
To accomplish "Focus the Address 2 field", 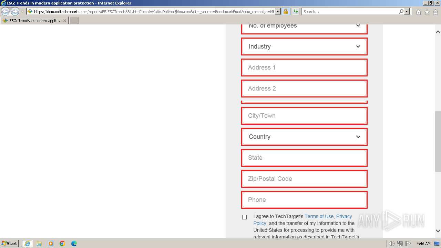I will [304, 89].
